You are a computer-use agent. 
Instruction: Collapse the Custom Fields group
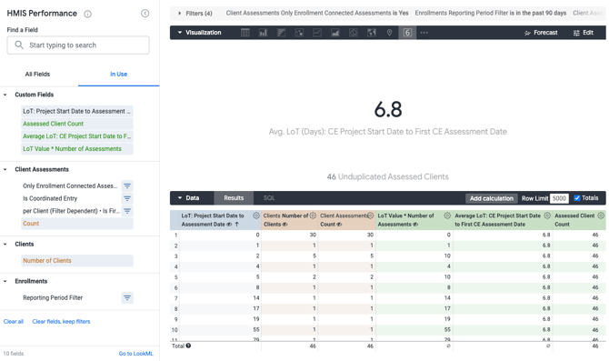click(x=5, y=95)
